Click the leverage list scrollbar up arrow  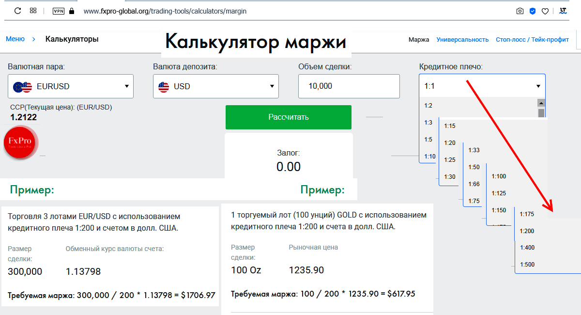[541, 103]
